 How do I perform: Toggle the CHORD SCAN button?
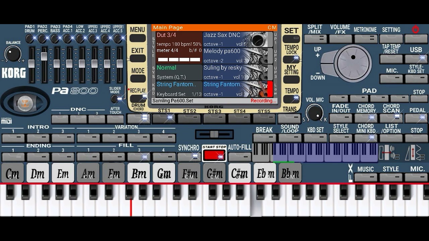tap(391, 118)
